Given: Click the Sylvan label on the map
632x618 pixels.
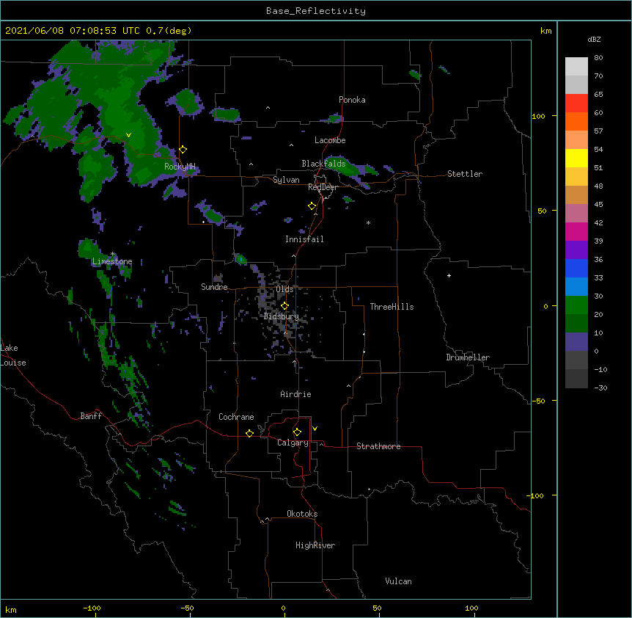Looking at the screenshot, I should 286,180.
